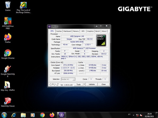Viewport: 158px width, 118px height.
Task: Open the bkp-Joq - Atalho folder shortcut
Action: (8, 86)
